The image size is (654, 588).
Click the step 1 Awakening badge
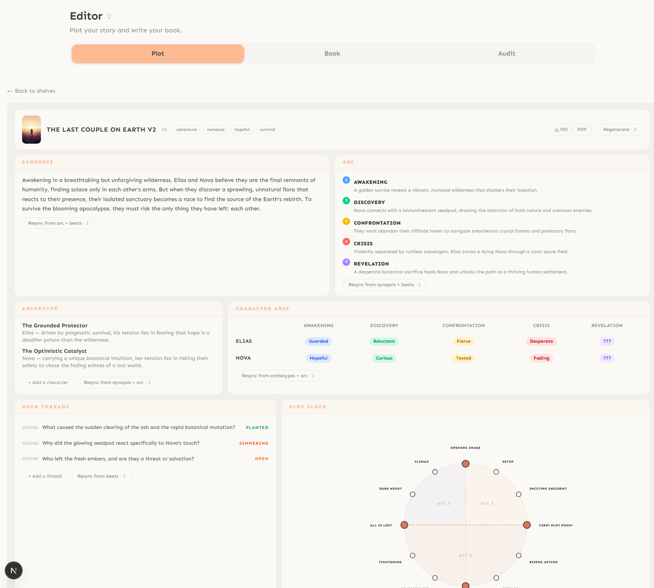[x=347, y=180]
